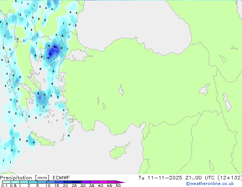Screen dimensions: 242x187
Task: Click the 'Precipitation' title text
Action: (16, 178)
